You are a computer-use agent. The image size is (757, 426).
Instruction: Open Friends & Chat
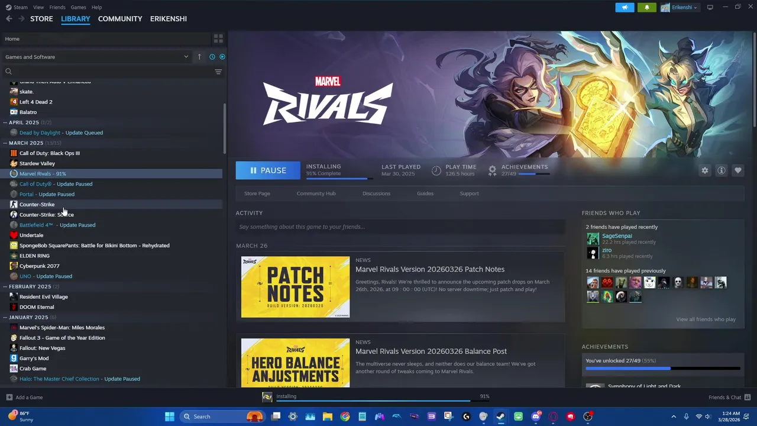point(730,398)
